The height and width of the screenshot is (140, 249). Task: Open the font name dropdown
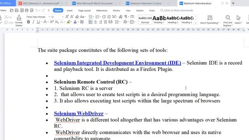point(49,17)
